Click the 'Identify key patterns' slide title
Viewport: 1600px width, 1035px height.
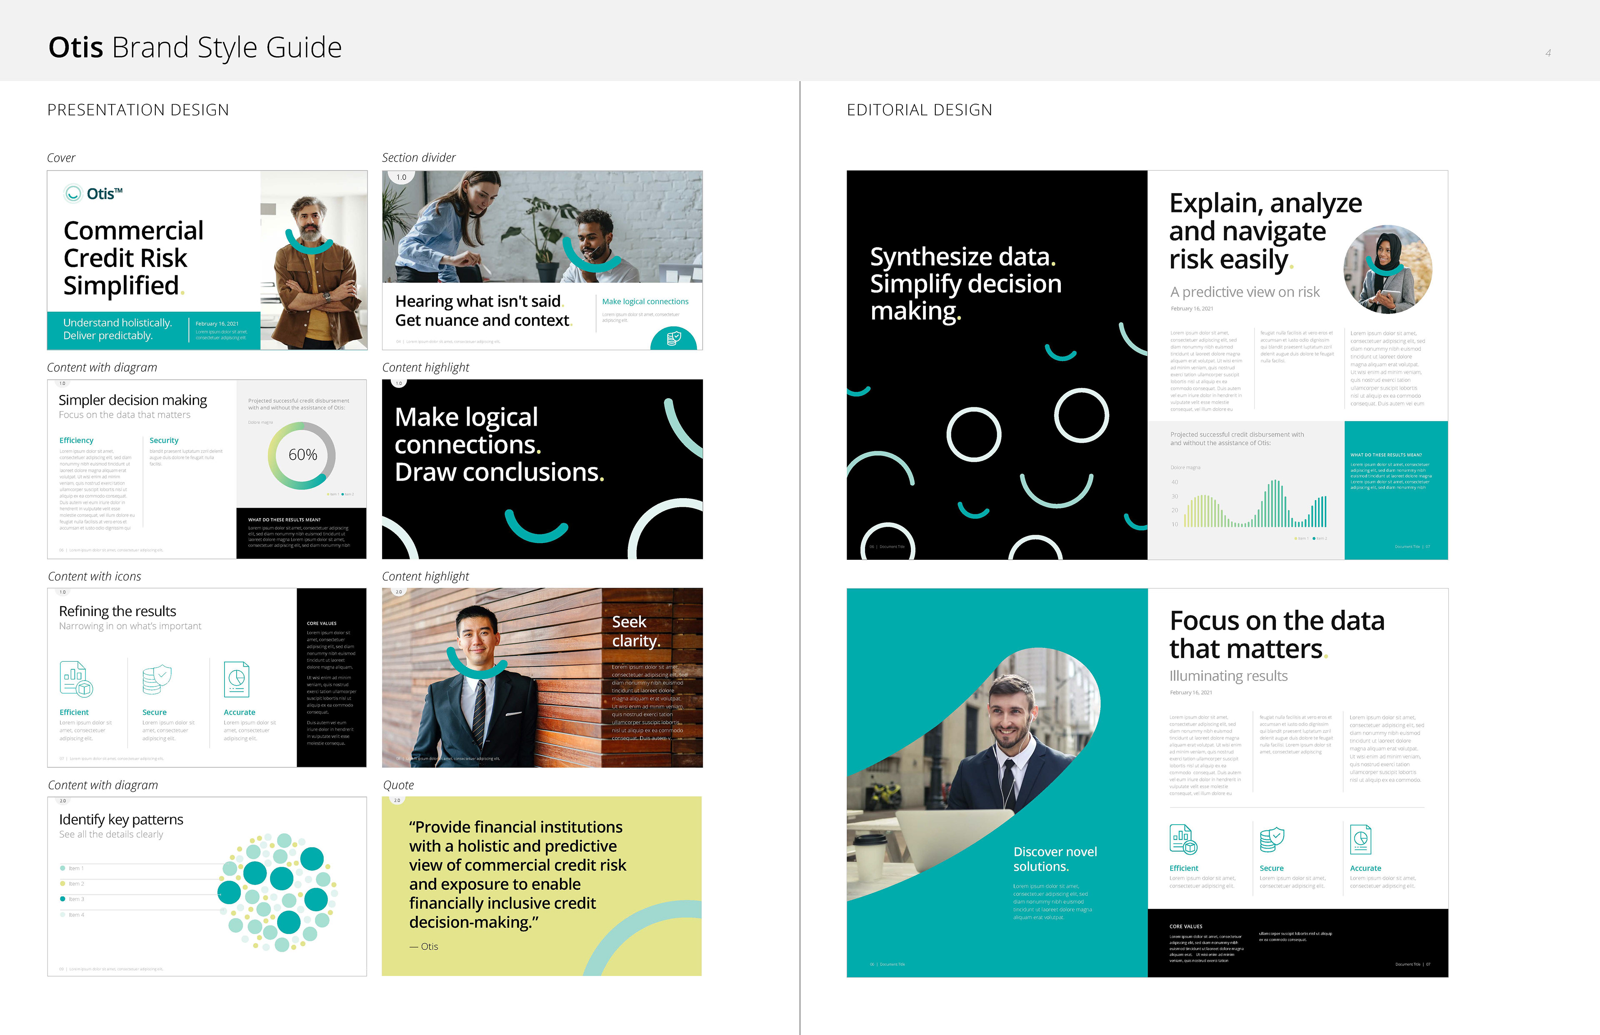click(121, 819)
